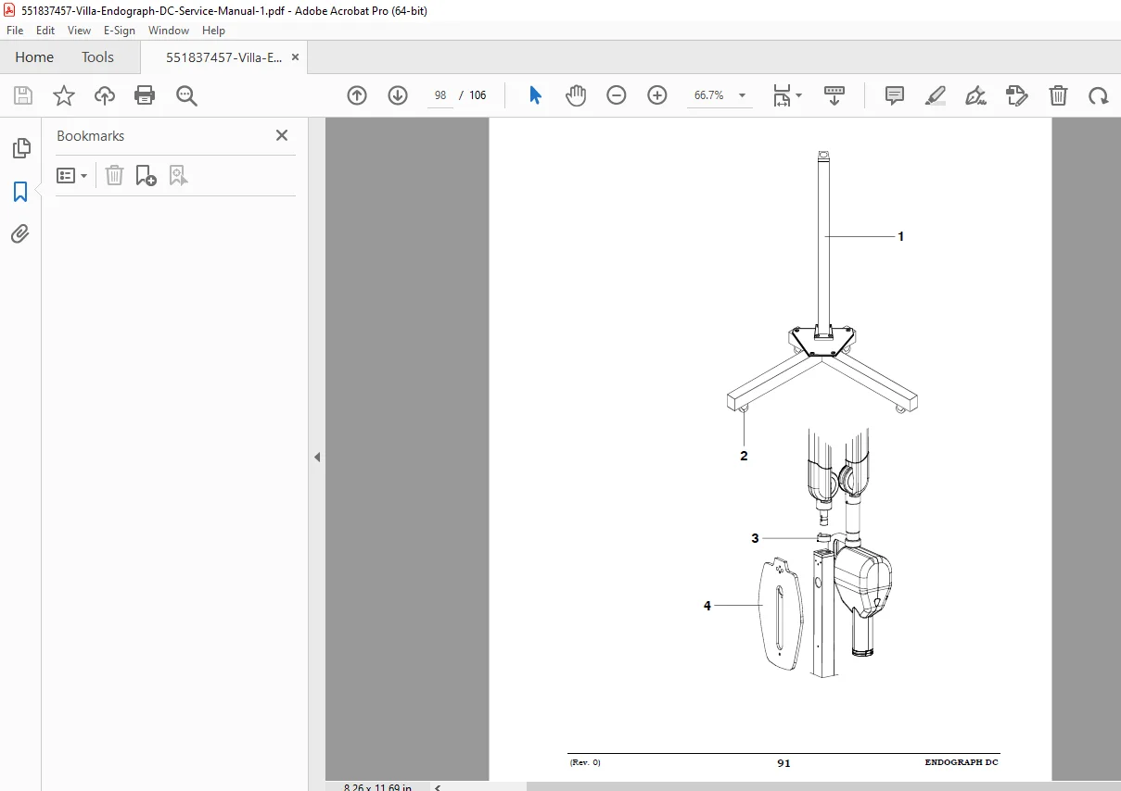Viewport: 1121px width, 791px height.
Task: Toggle the Bookmarks panel icon
Action: point(20,192)
